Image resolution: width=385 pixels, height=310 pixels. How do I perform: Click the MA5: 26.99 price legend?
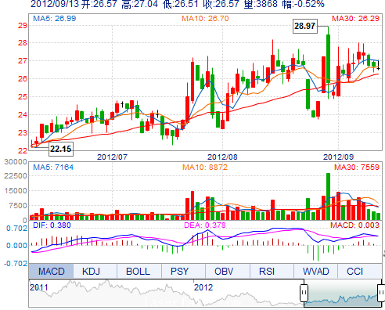point(55,19)
